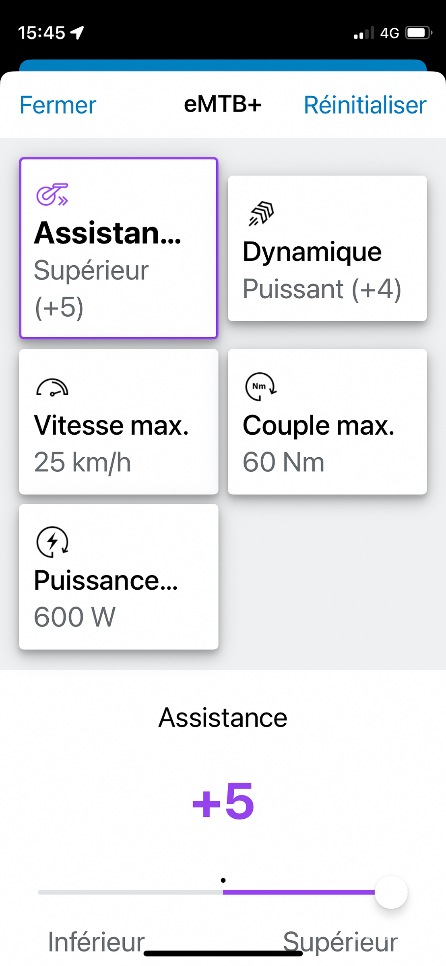The image size is (446, 966).
Task: Open the Puissance 600 W setting
Action: 119,576
